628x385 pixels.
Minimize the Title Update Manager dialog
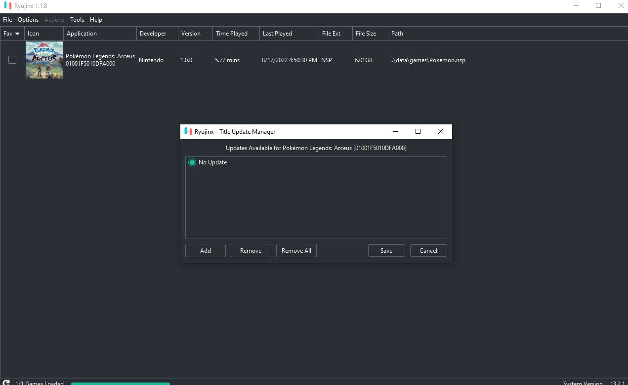[x=395, y=131]
